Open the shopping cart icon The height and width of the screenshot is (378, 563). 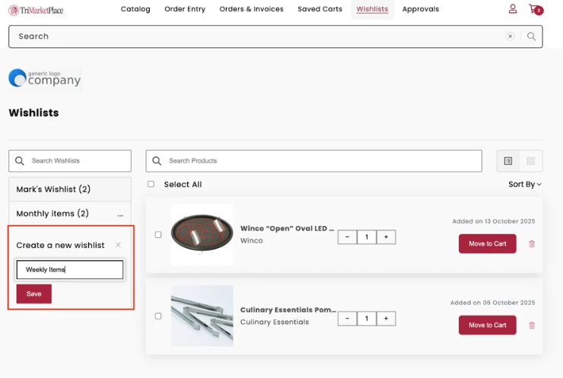coord(535,10)
